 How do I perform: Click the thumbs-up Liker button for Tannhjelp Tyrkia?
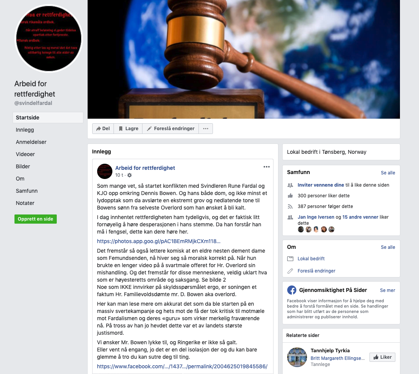(382, 357)
